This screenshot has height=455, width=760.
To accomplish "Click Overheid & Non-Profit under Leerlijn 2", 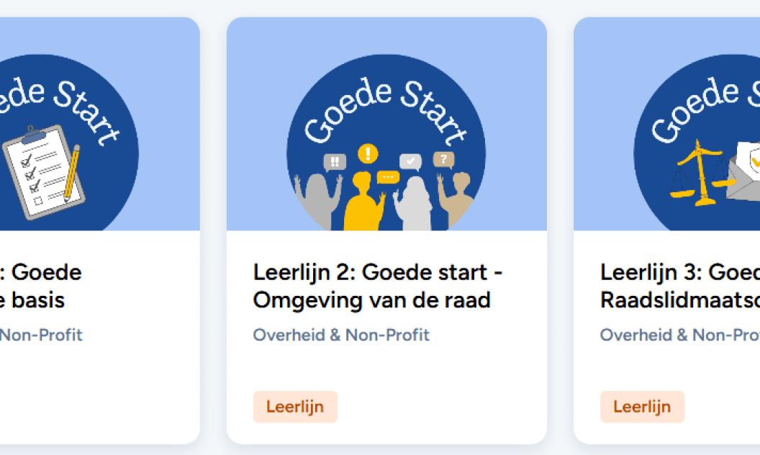I will [x=341, y=335].
